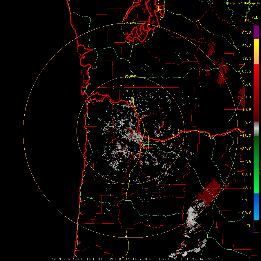Pick the purple segment of velocity color bar
The height and width of the screenshot is (261, 261).
256,32
